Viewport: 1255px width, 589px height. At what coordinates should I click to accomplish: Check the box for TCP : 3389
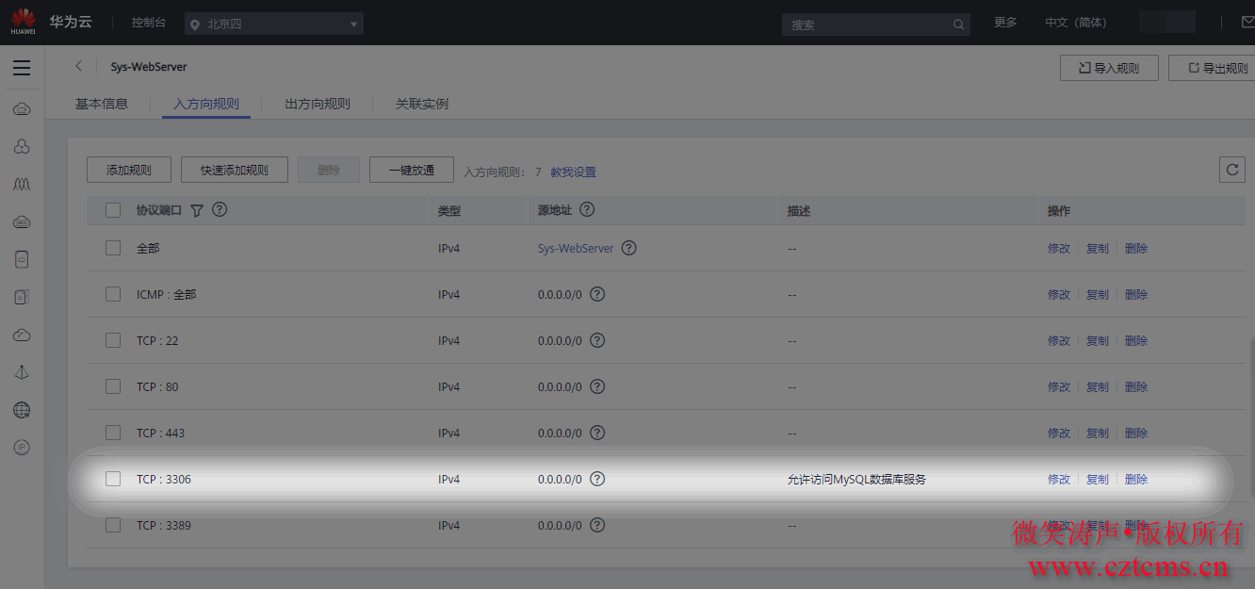[113, 525]
